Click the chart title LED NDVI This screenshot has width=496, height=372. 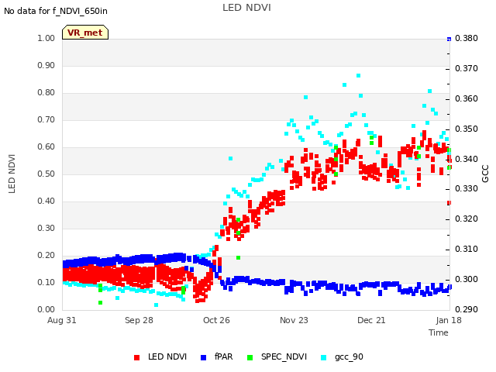246,8
